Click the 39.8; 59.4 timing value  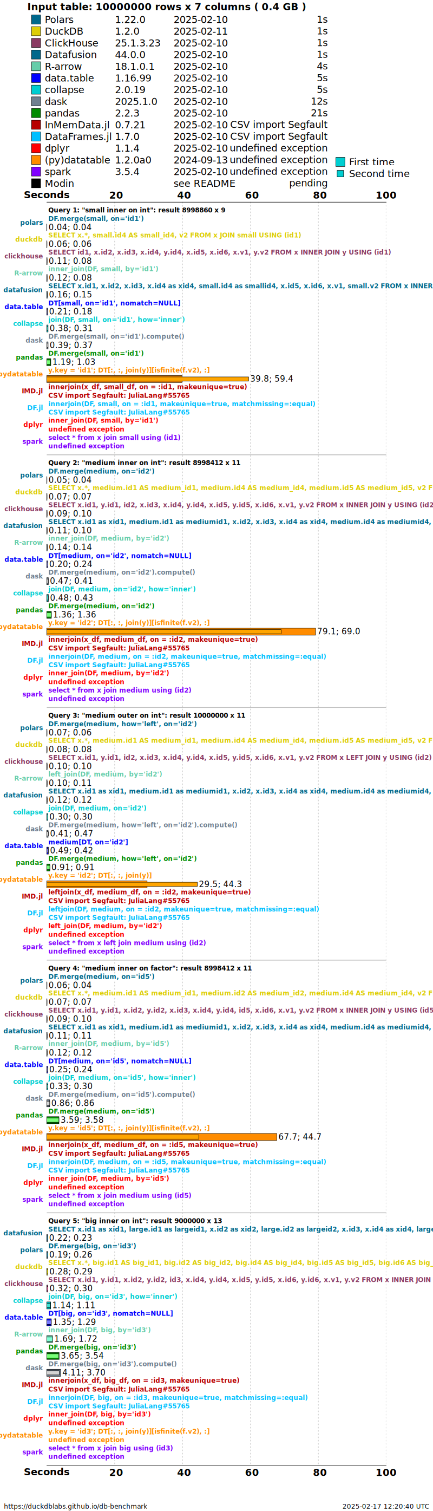click(x=272, y=379)
